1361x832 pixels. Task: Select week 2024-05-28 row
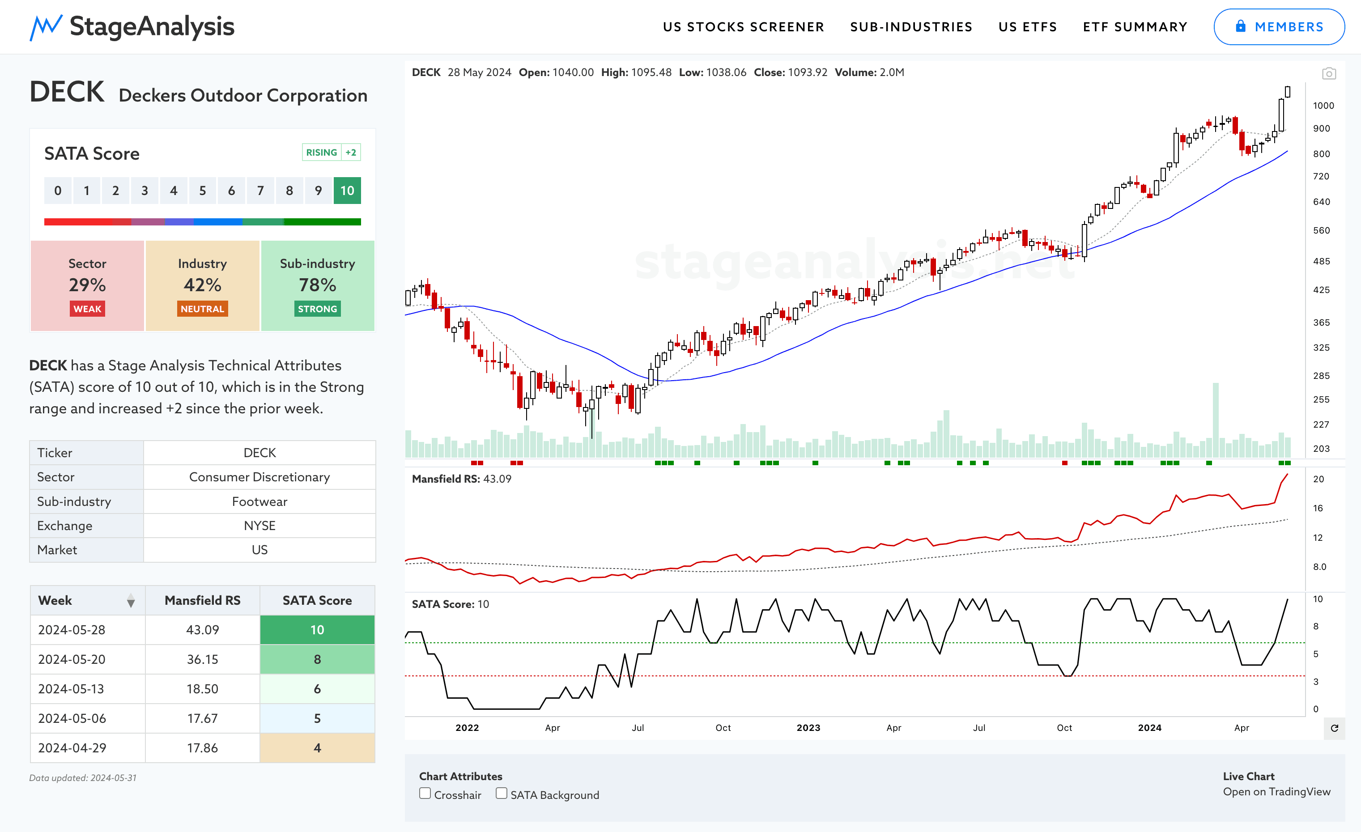[202, 630]
